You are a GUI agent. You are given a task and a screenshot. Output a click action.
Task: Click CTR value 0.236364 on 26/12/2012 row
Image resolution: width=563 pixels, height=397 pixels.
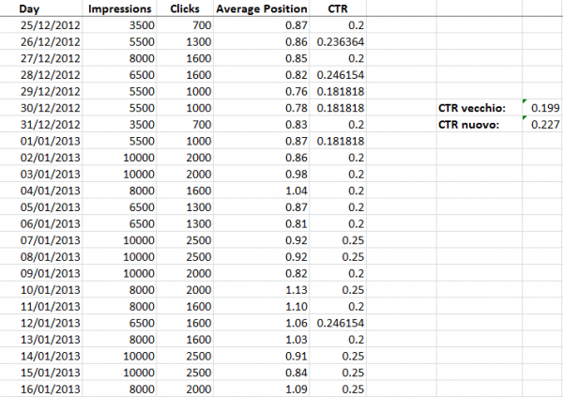coord(338,41)
